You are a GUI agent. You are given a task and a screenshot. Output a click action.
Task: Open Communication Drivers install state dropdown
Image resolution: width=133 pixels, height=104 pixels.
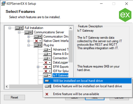pyautogui.click(x=38, y=37)
